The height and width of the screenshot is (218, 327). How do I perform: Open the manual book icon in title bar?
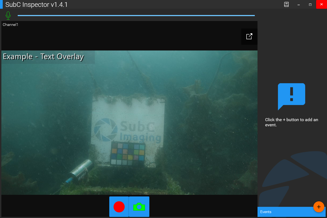[x=286, y=5]
